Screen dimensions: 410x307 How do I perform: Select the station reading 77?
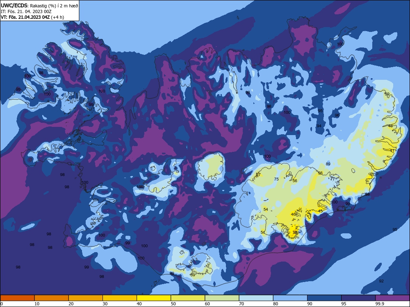click(333, 179)
